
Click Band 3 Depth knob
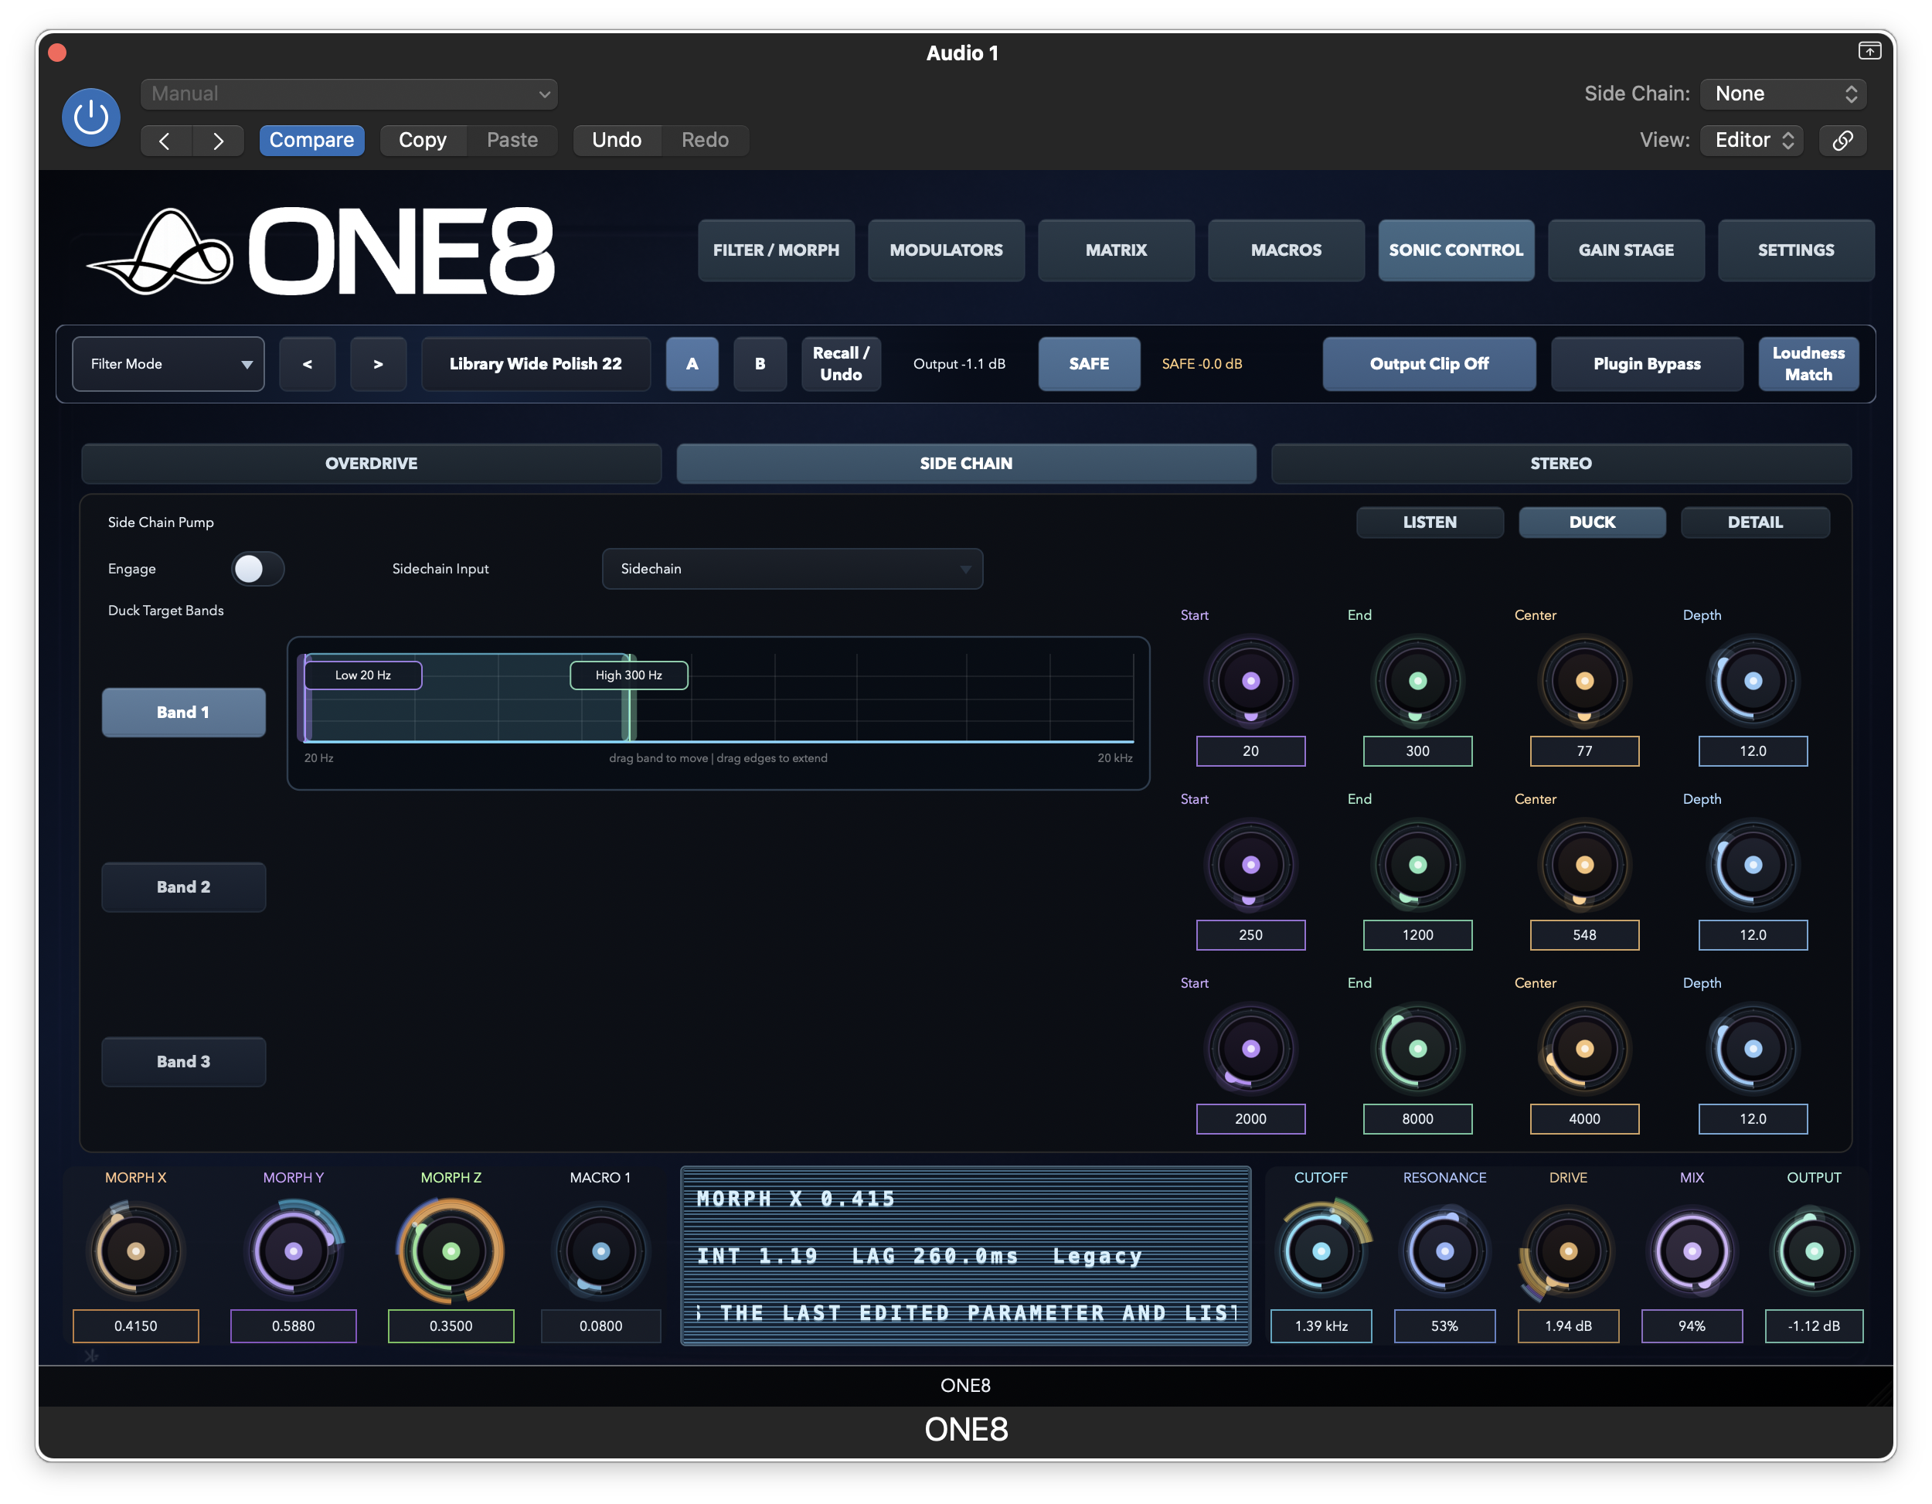tap(1753, 1050)
